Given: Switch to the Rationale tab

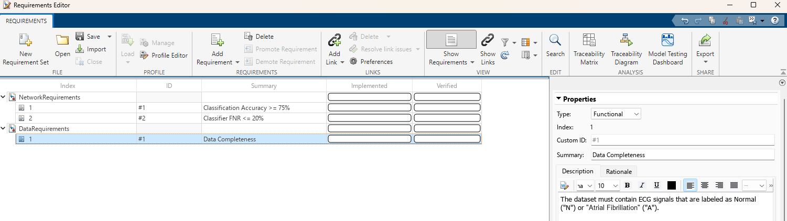Looking at the screenshot, I should (x=619, y=171).
